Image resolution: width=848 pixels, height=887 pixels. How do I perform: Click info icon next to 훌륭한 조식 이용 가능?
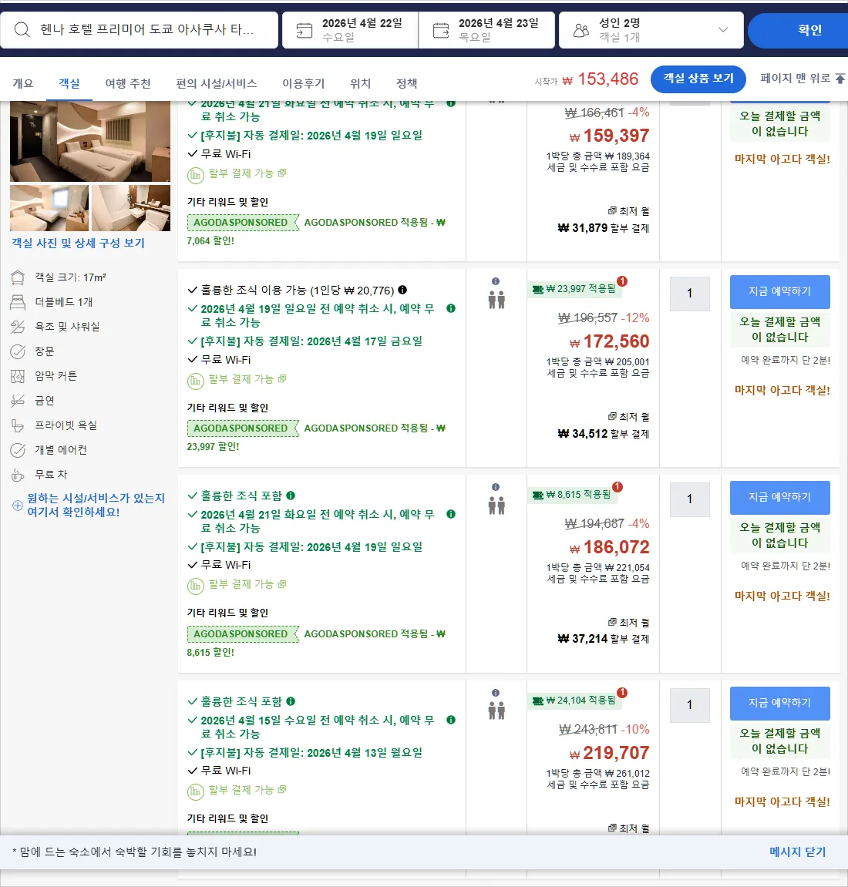tap(402, 290)
